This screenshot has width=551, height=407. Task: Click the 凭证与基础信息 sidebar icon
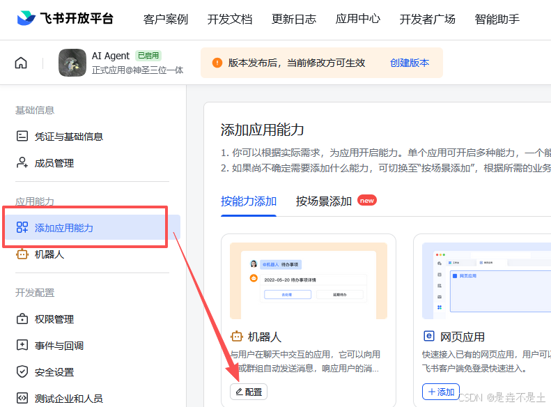pyautogui.click(x=22, y=136)
